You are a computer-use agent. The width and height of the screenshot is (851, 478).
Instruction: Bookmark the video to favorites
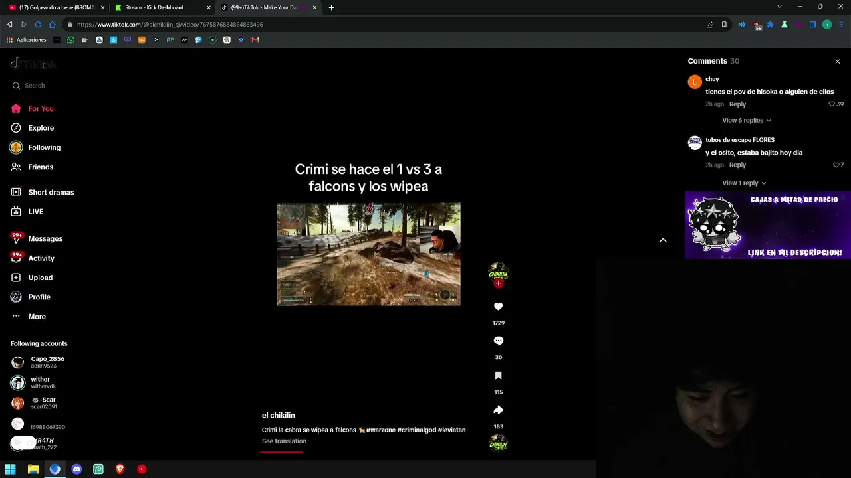point(499,376)
